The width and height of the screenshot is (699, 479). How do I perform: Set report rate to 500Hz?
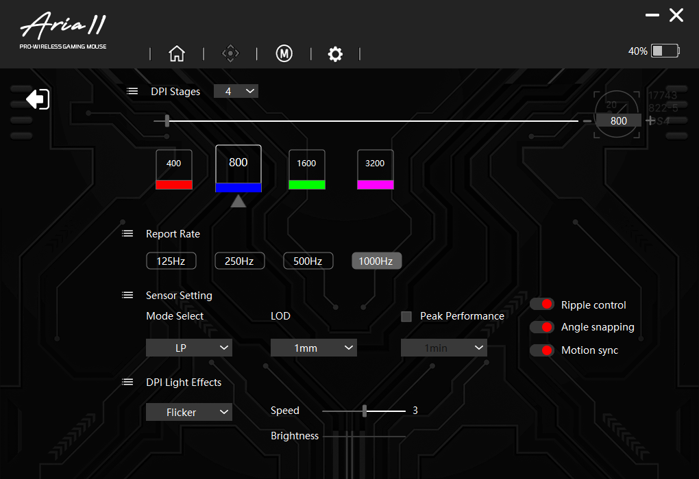click(x=308, y=261)
